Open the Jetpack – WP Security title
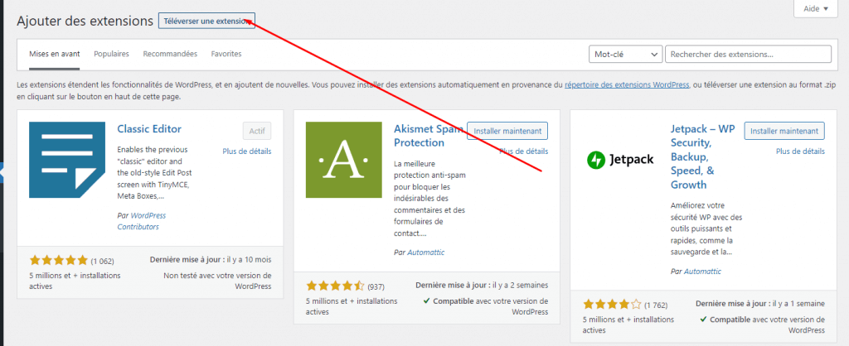 click(x=702, y=157)
